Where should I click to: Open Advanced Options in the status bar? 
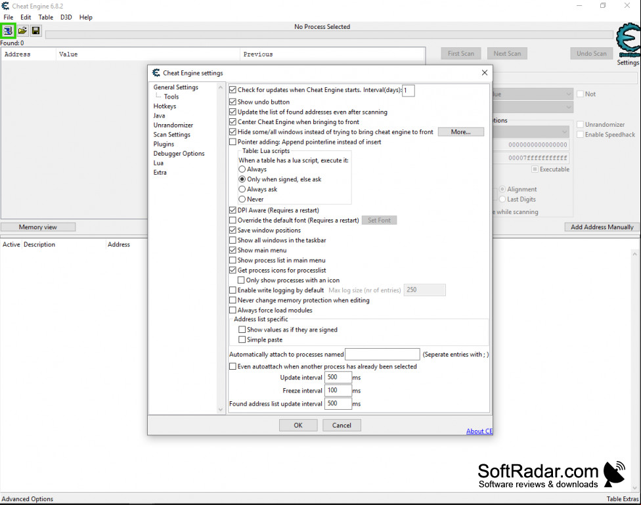[28, 499]
